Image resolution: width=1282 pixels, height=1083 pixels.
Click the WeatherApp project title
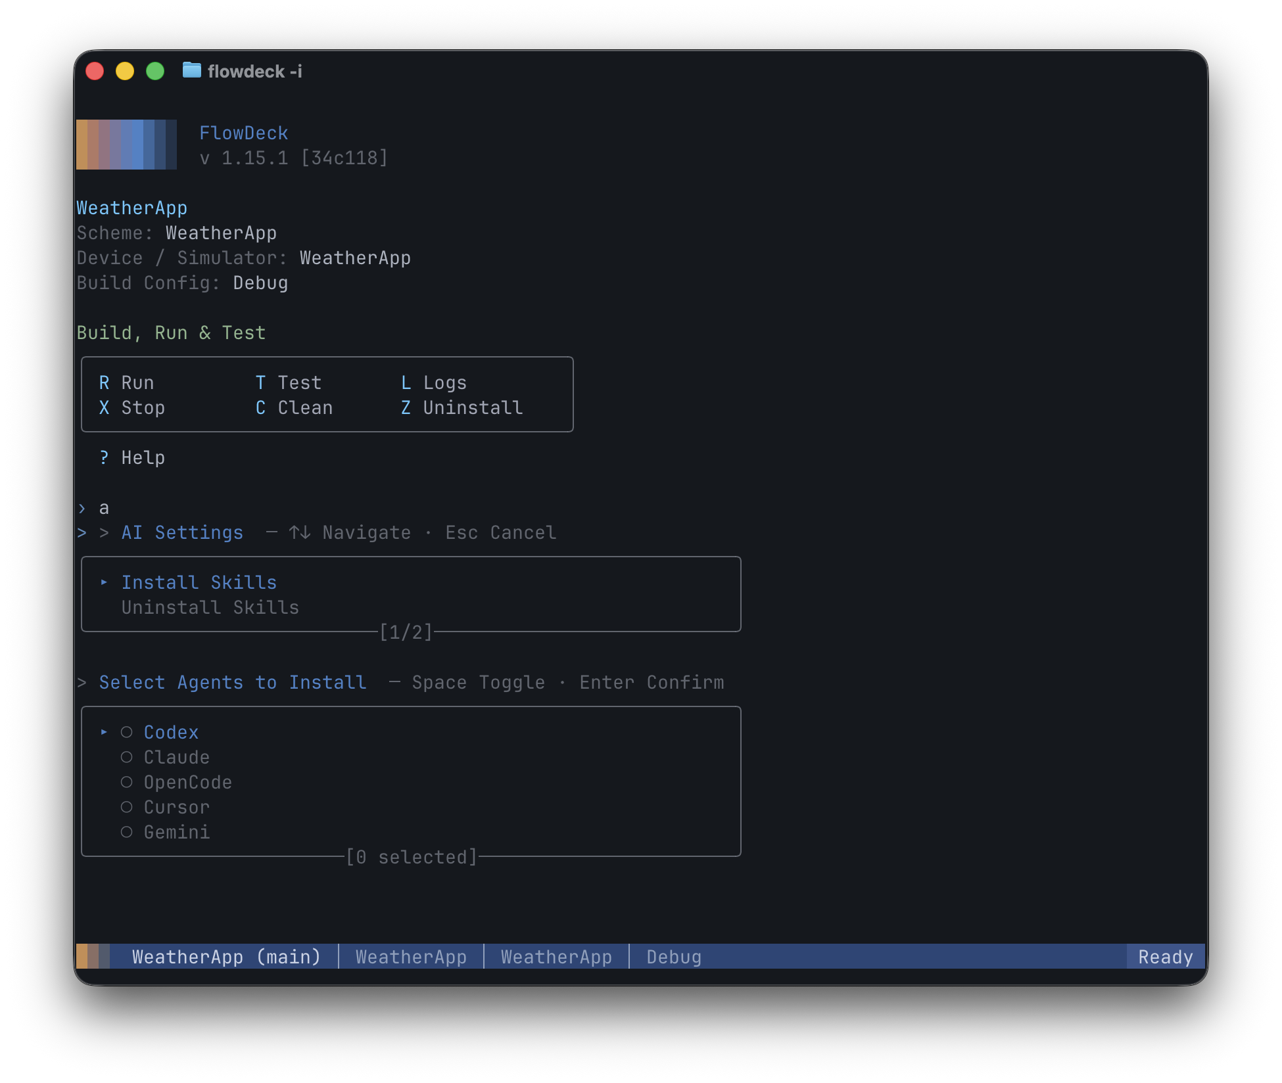coord(132,208)
